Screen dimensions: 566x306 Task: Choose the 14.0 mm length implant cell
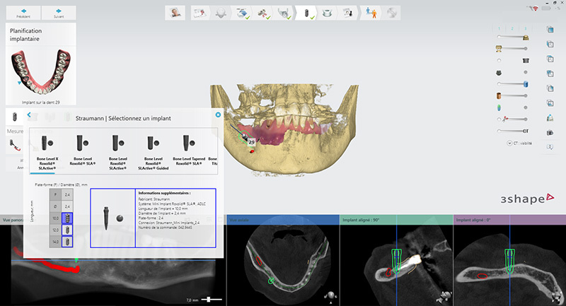click(x=67, y=242)
